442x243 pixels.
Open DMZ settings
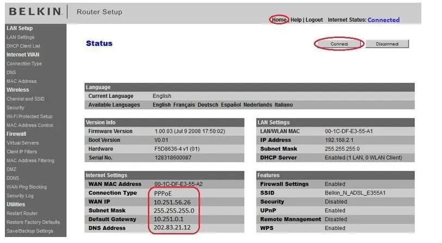coord(11,170)
